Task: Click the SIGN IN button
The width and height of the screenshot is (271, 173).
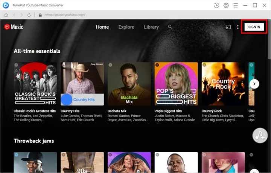Action: click(x=254, y=27)
